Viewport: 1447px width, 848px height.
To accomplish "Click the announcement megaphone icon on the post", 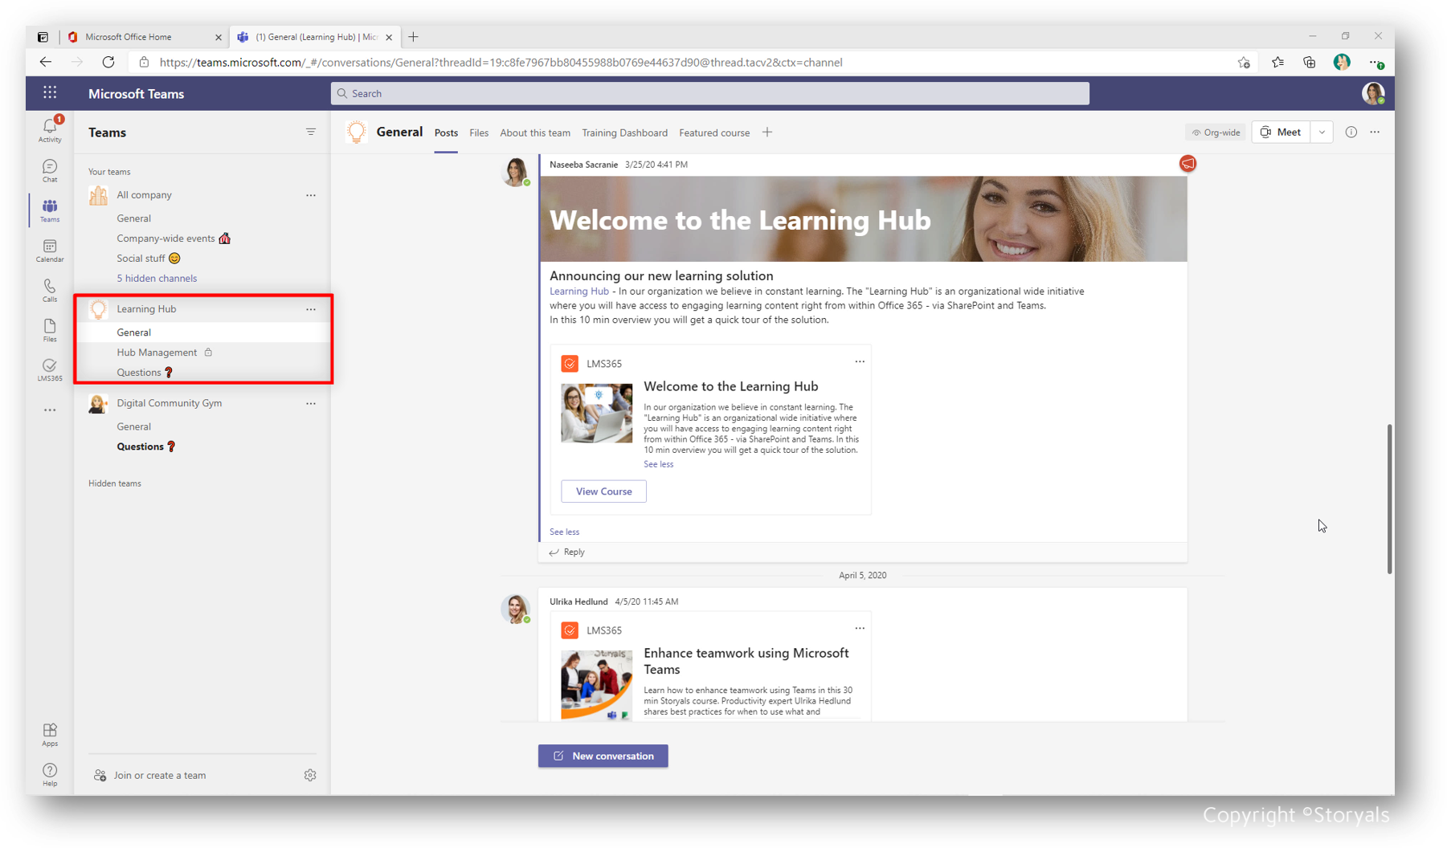I will pos(1187,163).
